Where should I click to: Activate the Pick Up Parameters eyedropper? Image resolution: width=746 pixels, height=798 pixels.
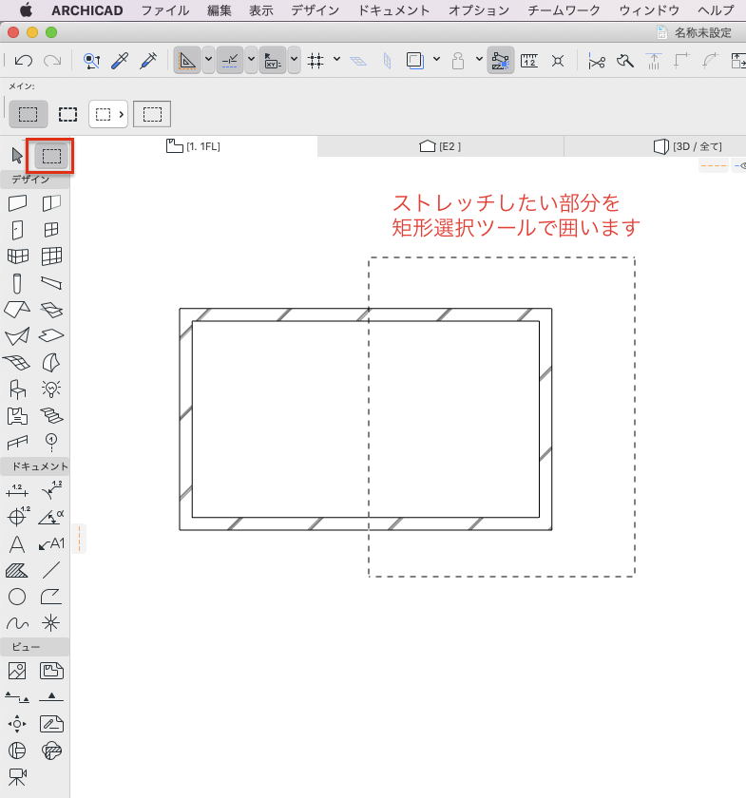[120, 61]
